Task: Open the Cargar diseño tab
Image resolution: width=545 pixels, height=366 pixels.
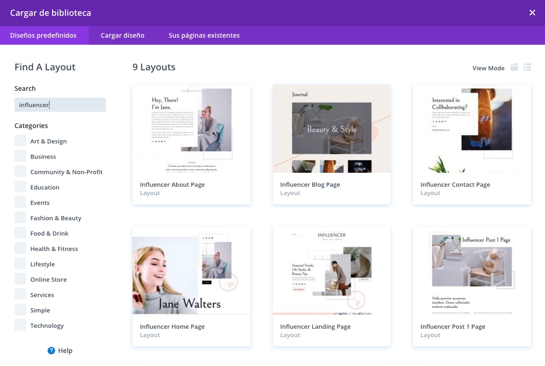Action: point(123,35)
